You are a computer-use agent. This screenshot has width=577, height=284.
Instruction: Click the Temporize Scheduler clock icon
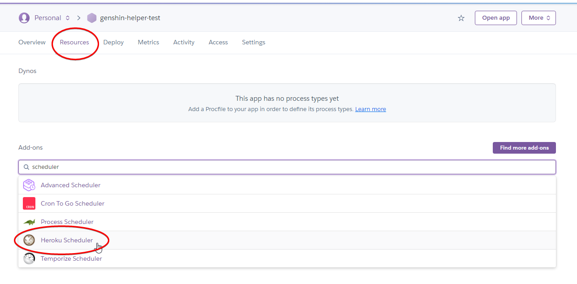click(29, 258)
